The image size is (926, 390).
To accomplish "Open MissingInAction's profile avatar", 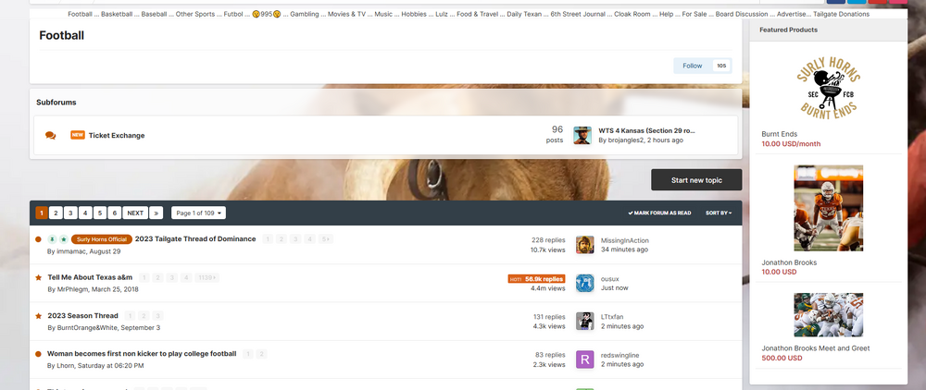I will [x=584, y=245].
